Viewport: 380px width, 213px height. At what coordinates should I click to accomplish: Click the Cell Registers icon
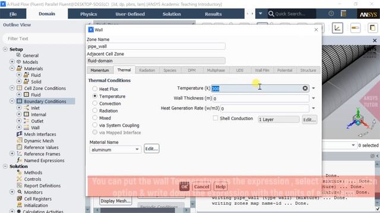[19, 199]
